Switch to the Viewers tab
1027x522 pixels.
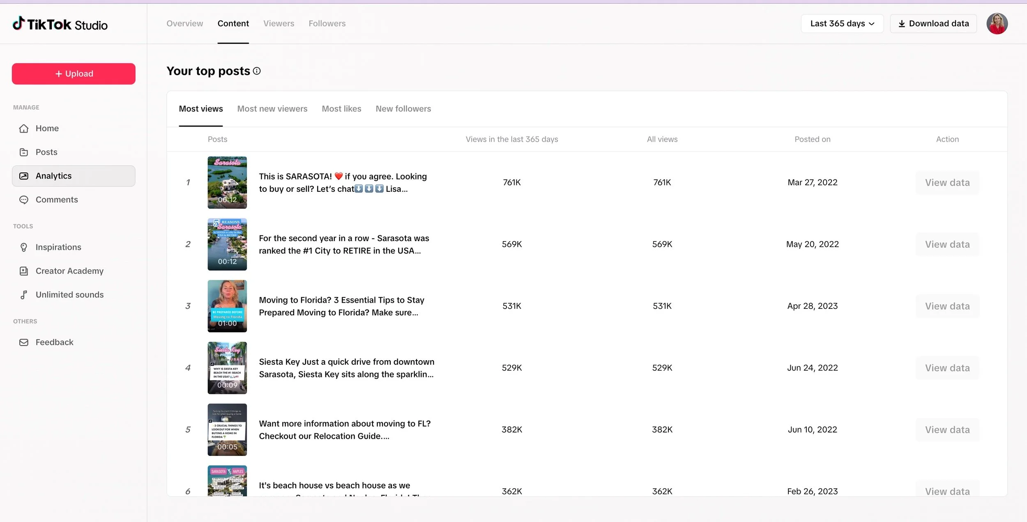pyautogui.click(x=279, y=23)
